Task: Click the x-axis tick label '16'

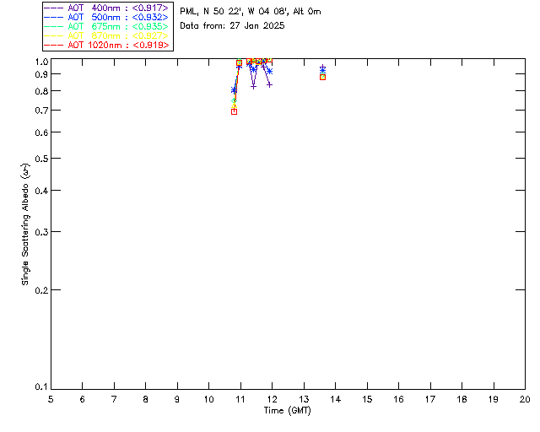Action: [x=399, y=399]
